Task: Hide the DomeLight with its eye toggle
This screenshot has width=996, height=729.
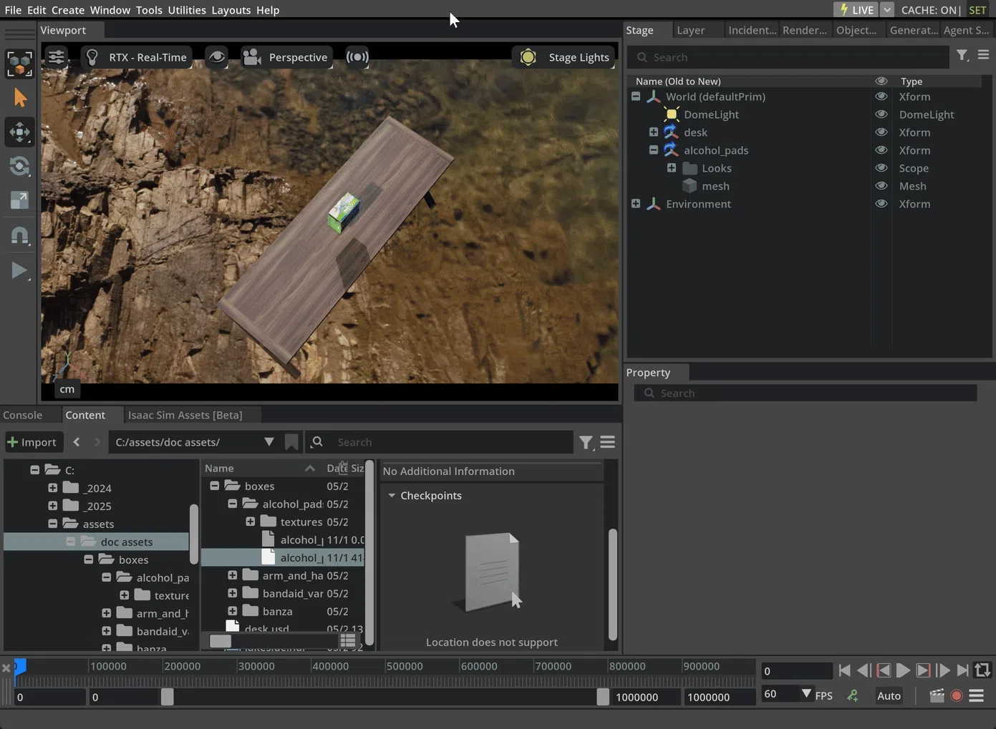Action: [881, 114]
